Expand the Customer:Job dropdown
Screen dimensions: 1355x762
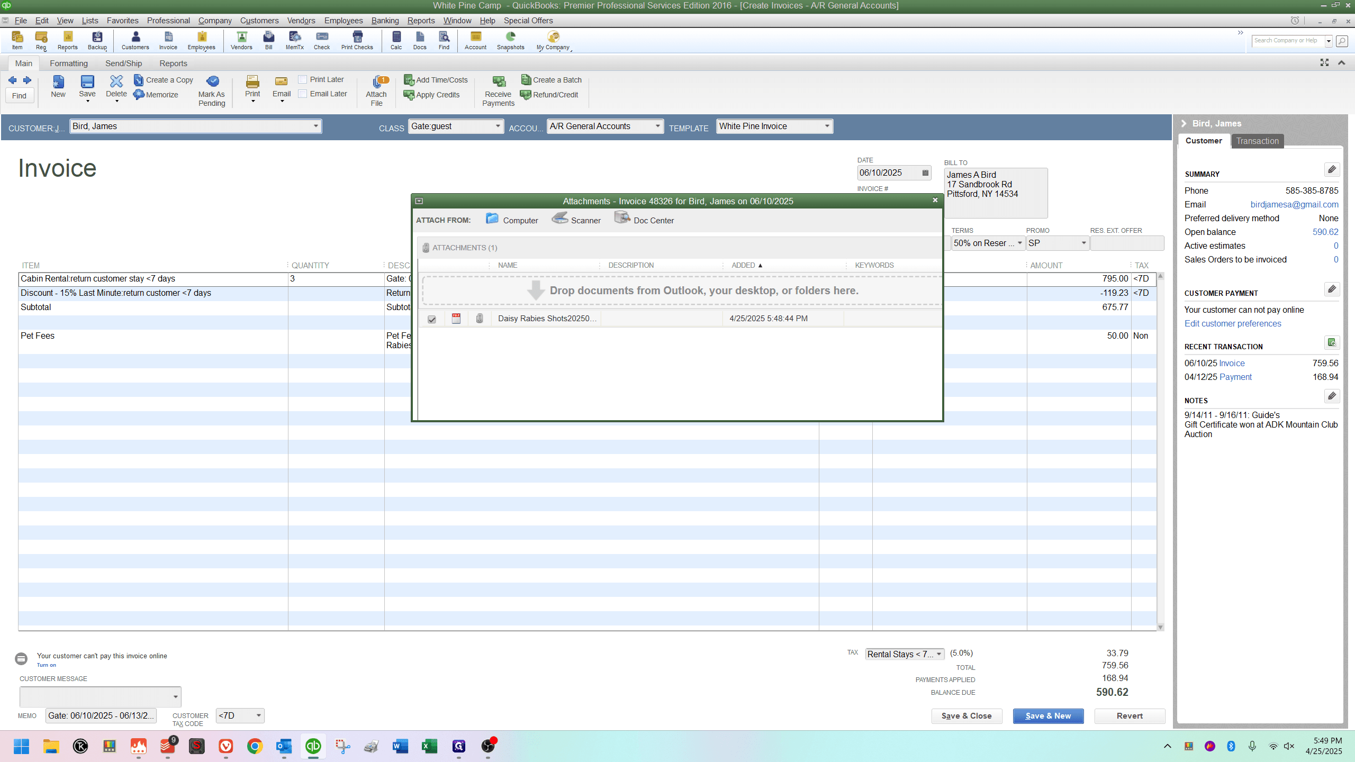pos(315,126)
